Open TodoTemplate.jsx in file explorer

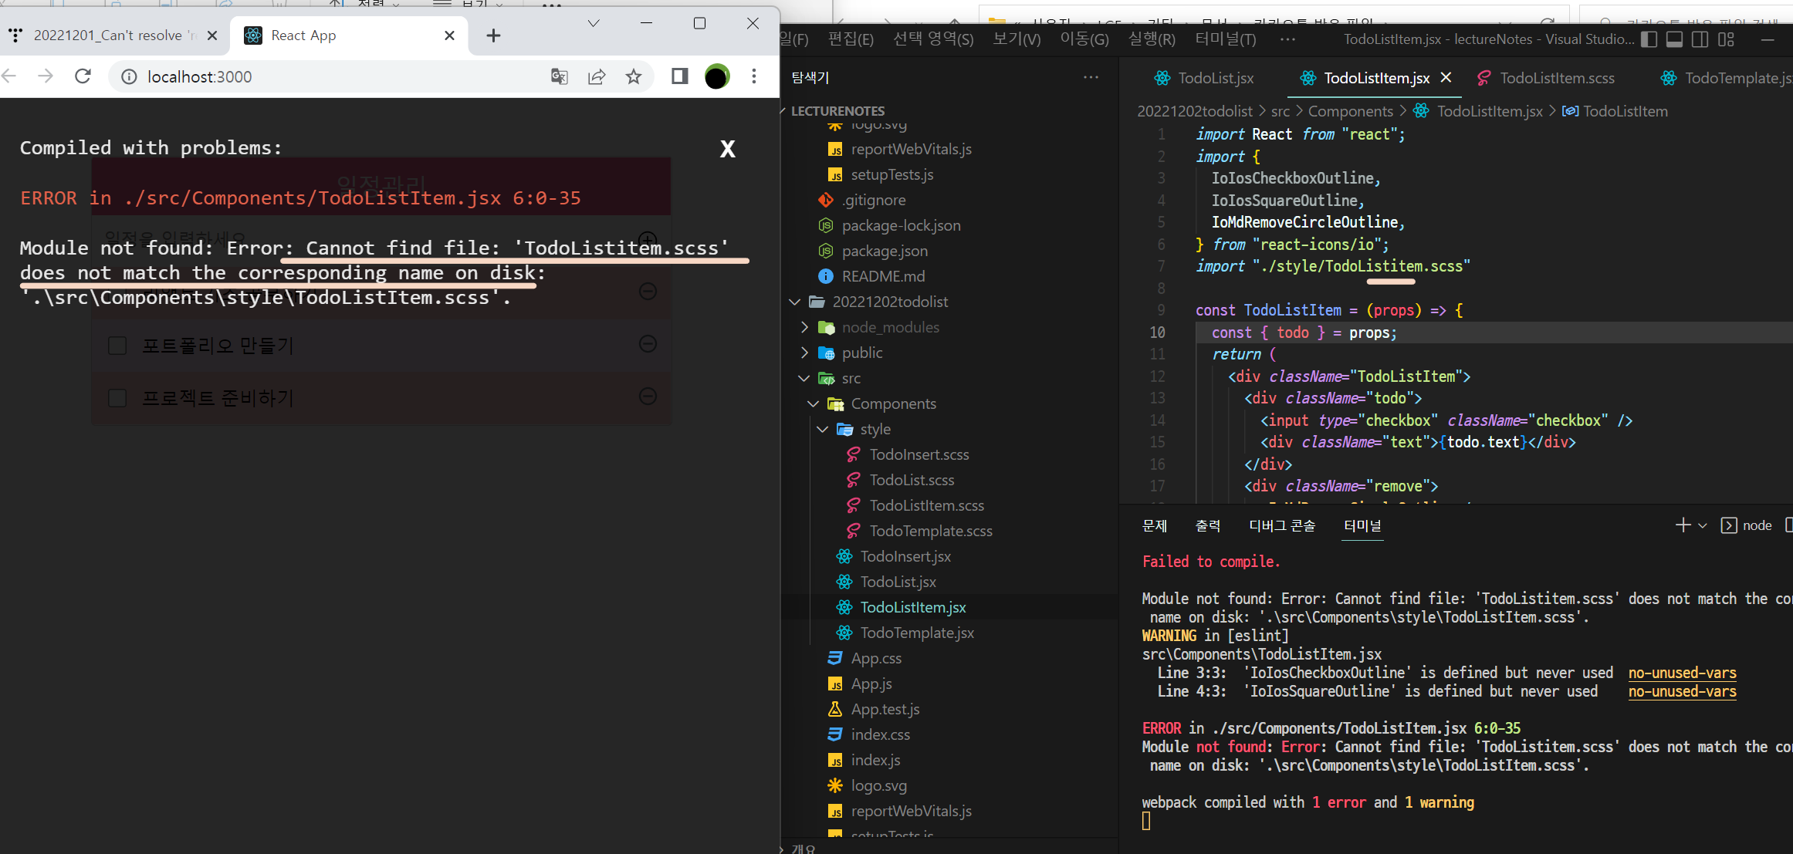click(916, 633)
